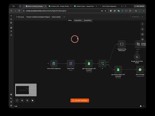Viewport: 155px width, 116px height.
Task: Add a node using canvas plus button
Action: pyautogui.click(x=142, y=24)
